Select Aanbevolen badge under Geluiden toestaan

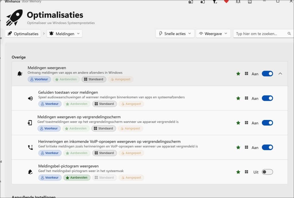pyautogui.click(x=77, y=104)
